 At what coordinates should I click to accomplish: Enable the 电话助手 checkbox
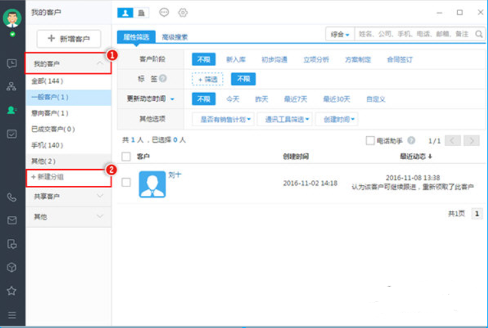(x=371, y=140)
